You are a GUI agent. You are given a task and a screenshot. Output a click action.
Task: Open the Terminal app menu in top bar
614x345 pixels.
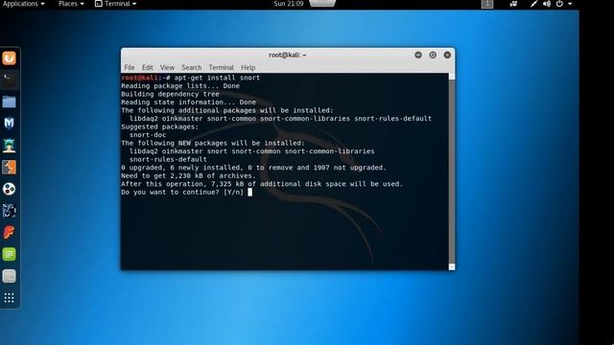[115, 4]
